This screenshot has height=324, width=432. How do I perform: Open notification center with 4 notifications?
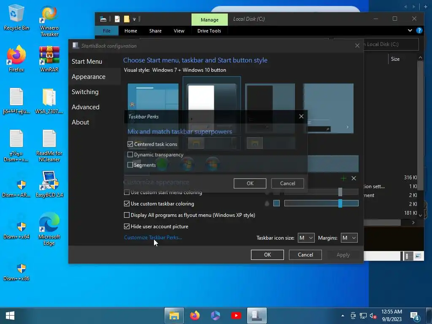(x=415, y=316)
